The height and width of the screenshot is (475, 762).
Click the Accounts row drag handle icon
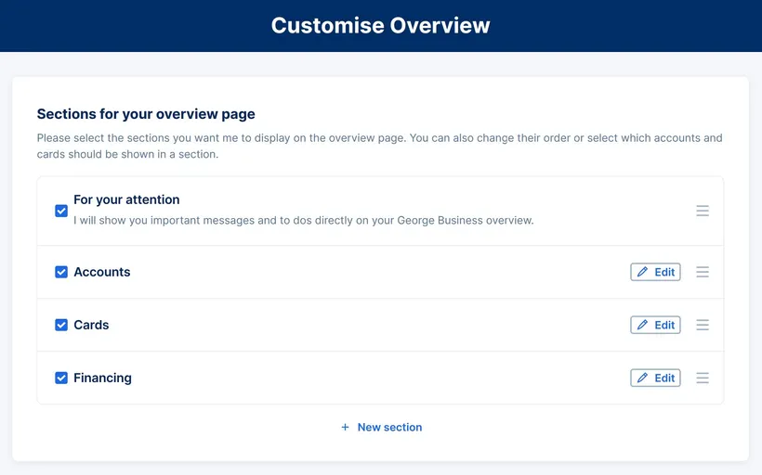(x=703, y=272)
